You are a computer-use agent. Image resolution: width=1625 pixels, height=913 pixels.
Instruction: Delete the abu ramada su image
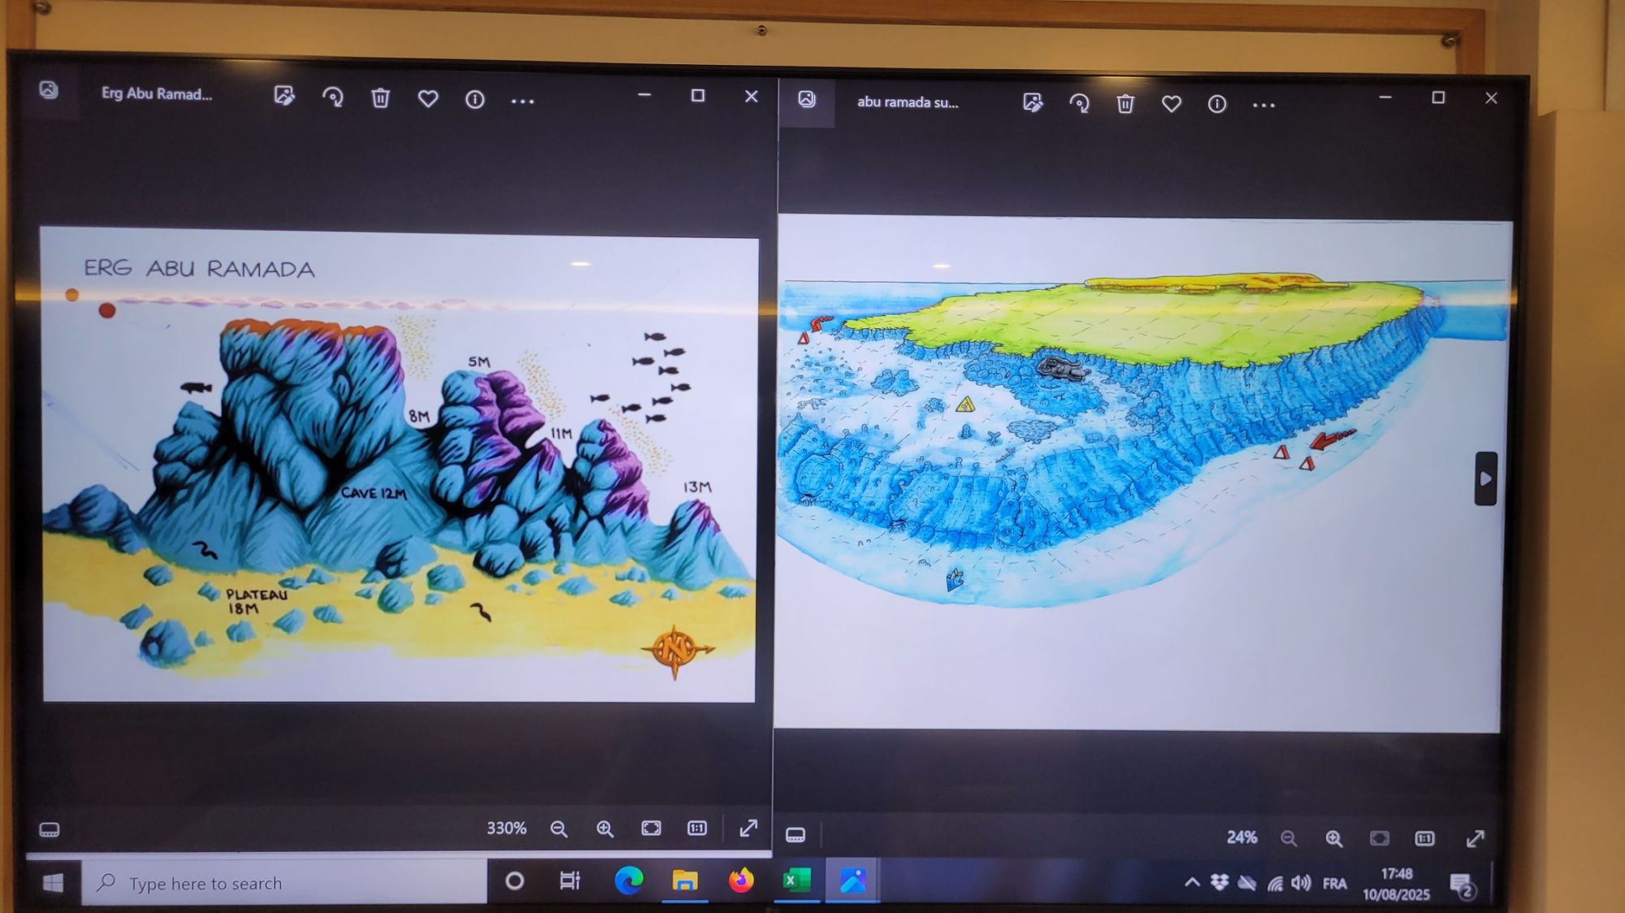click(x=1125, y=103)
